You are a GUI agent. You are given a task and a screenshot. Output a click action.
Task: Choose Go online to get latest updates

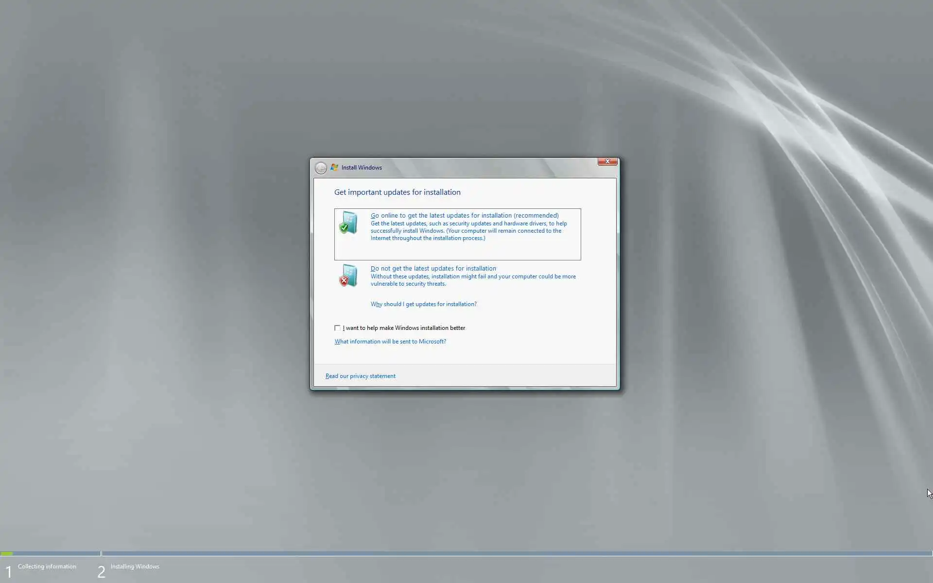[464, 216]
